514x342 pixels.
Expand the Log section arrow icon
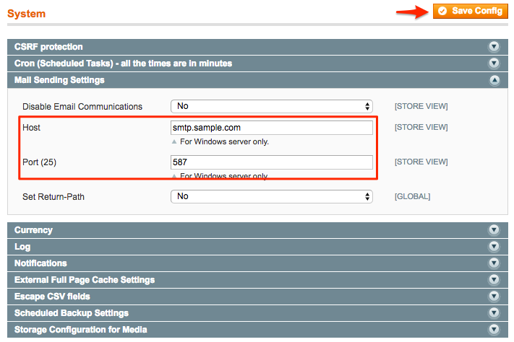(x=494, y=247)
